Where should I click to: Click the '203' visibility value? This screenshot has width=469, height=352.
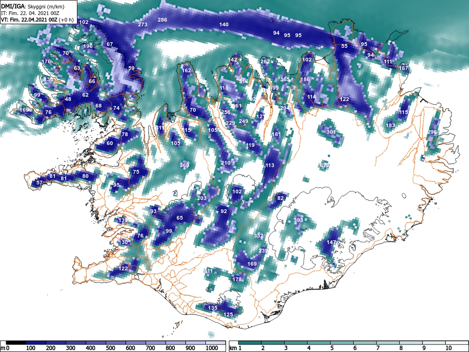click(x=202, y=198)
